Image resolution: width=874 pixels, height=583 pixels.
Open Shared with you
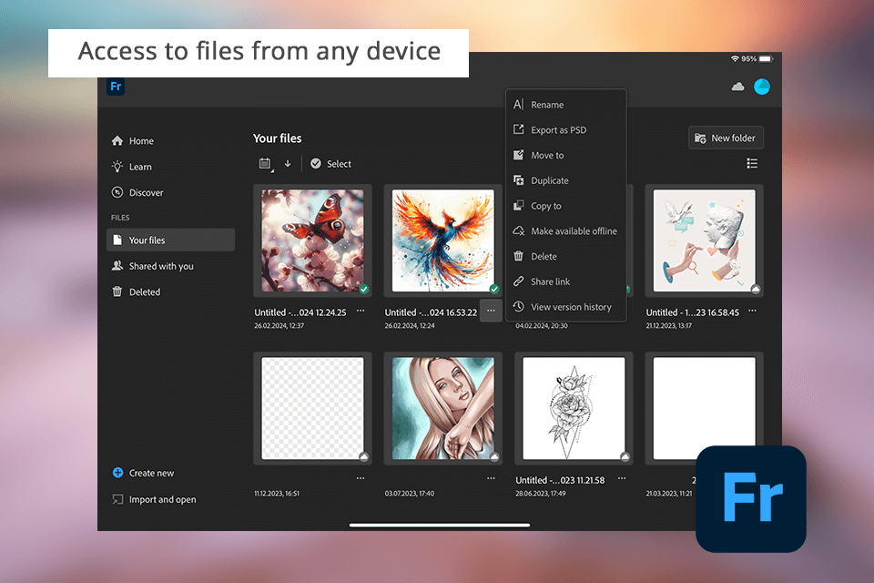170,266
